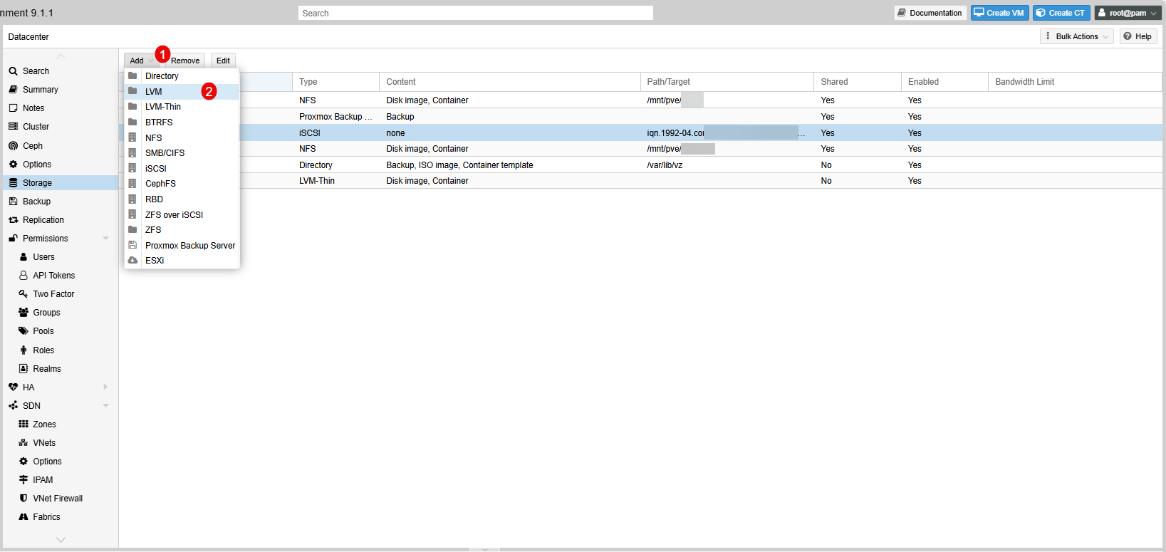
Task: Click the Ceph icon in sidebar
Action: pyautogui.click(x=13, y=146)
